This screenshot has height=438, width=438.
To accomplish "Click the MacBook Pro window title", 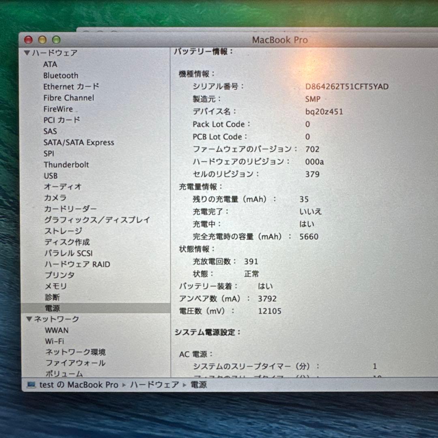I will (x=280, y=40).
